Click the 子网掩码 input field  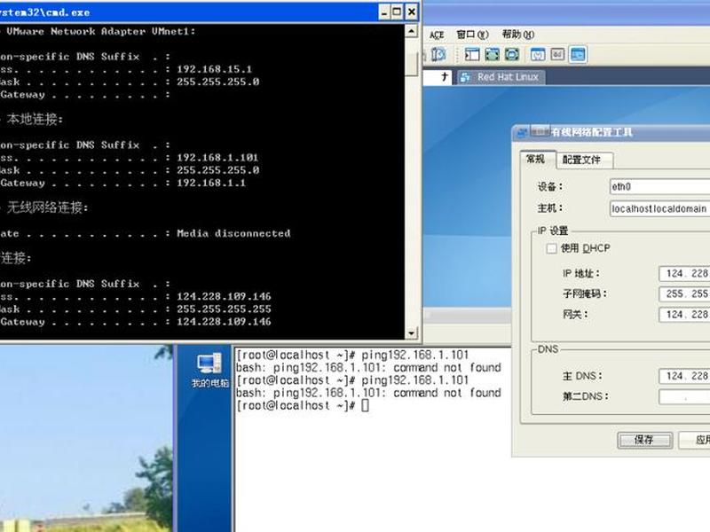pyautogui.click(x=684, y=294)
